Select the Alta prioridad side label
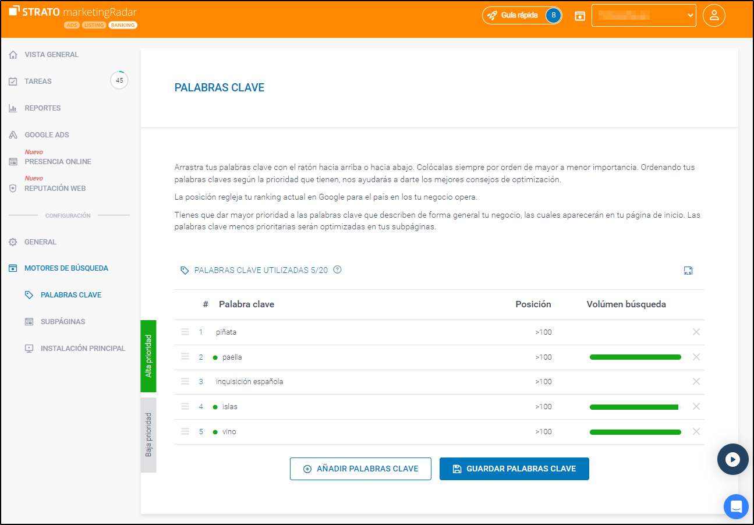Screen dimensions: 754x525 [148, 356]
